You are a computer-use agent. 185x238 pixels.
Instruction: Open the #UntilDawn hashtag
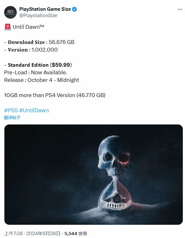[34, 110]
